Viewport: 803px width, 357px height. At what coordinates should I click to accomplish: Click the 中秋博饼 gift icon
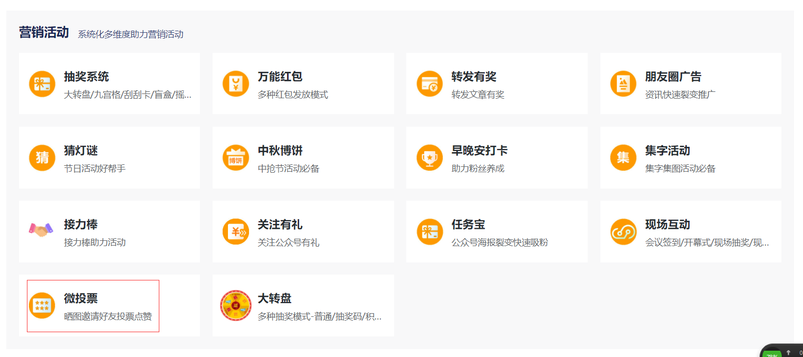[x=235, y=158]
